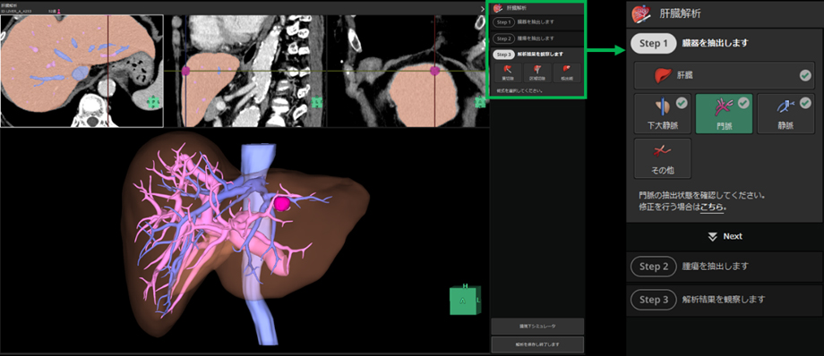Click the green orientation cube in the 3D view
Screen dimensions: 824x356
pos(464,301)
